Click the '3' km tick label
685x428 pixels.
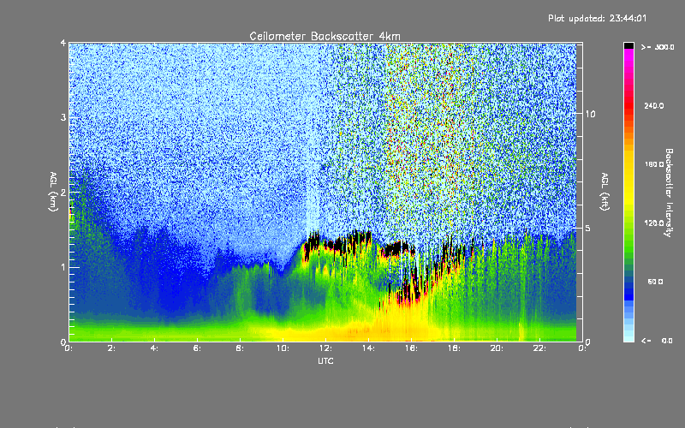(63, 117)
